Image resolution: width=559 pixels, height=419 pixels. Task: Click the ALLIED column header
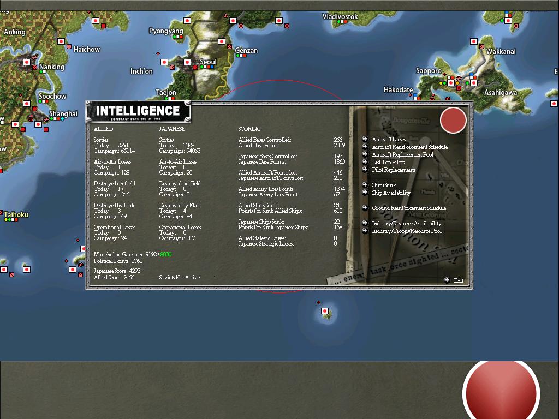[103, 129]
